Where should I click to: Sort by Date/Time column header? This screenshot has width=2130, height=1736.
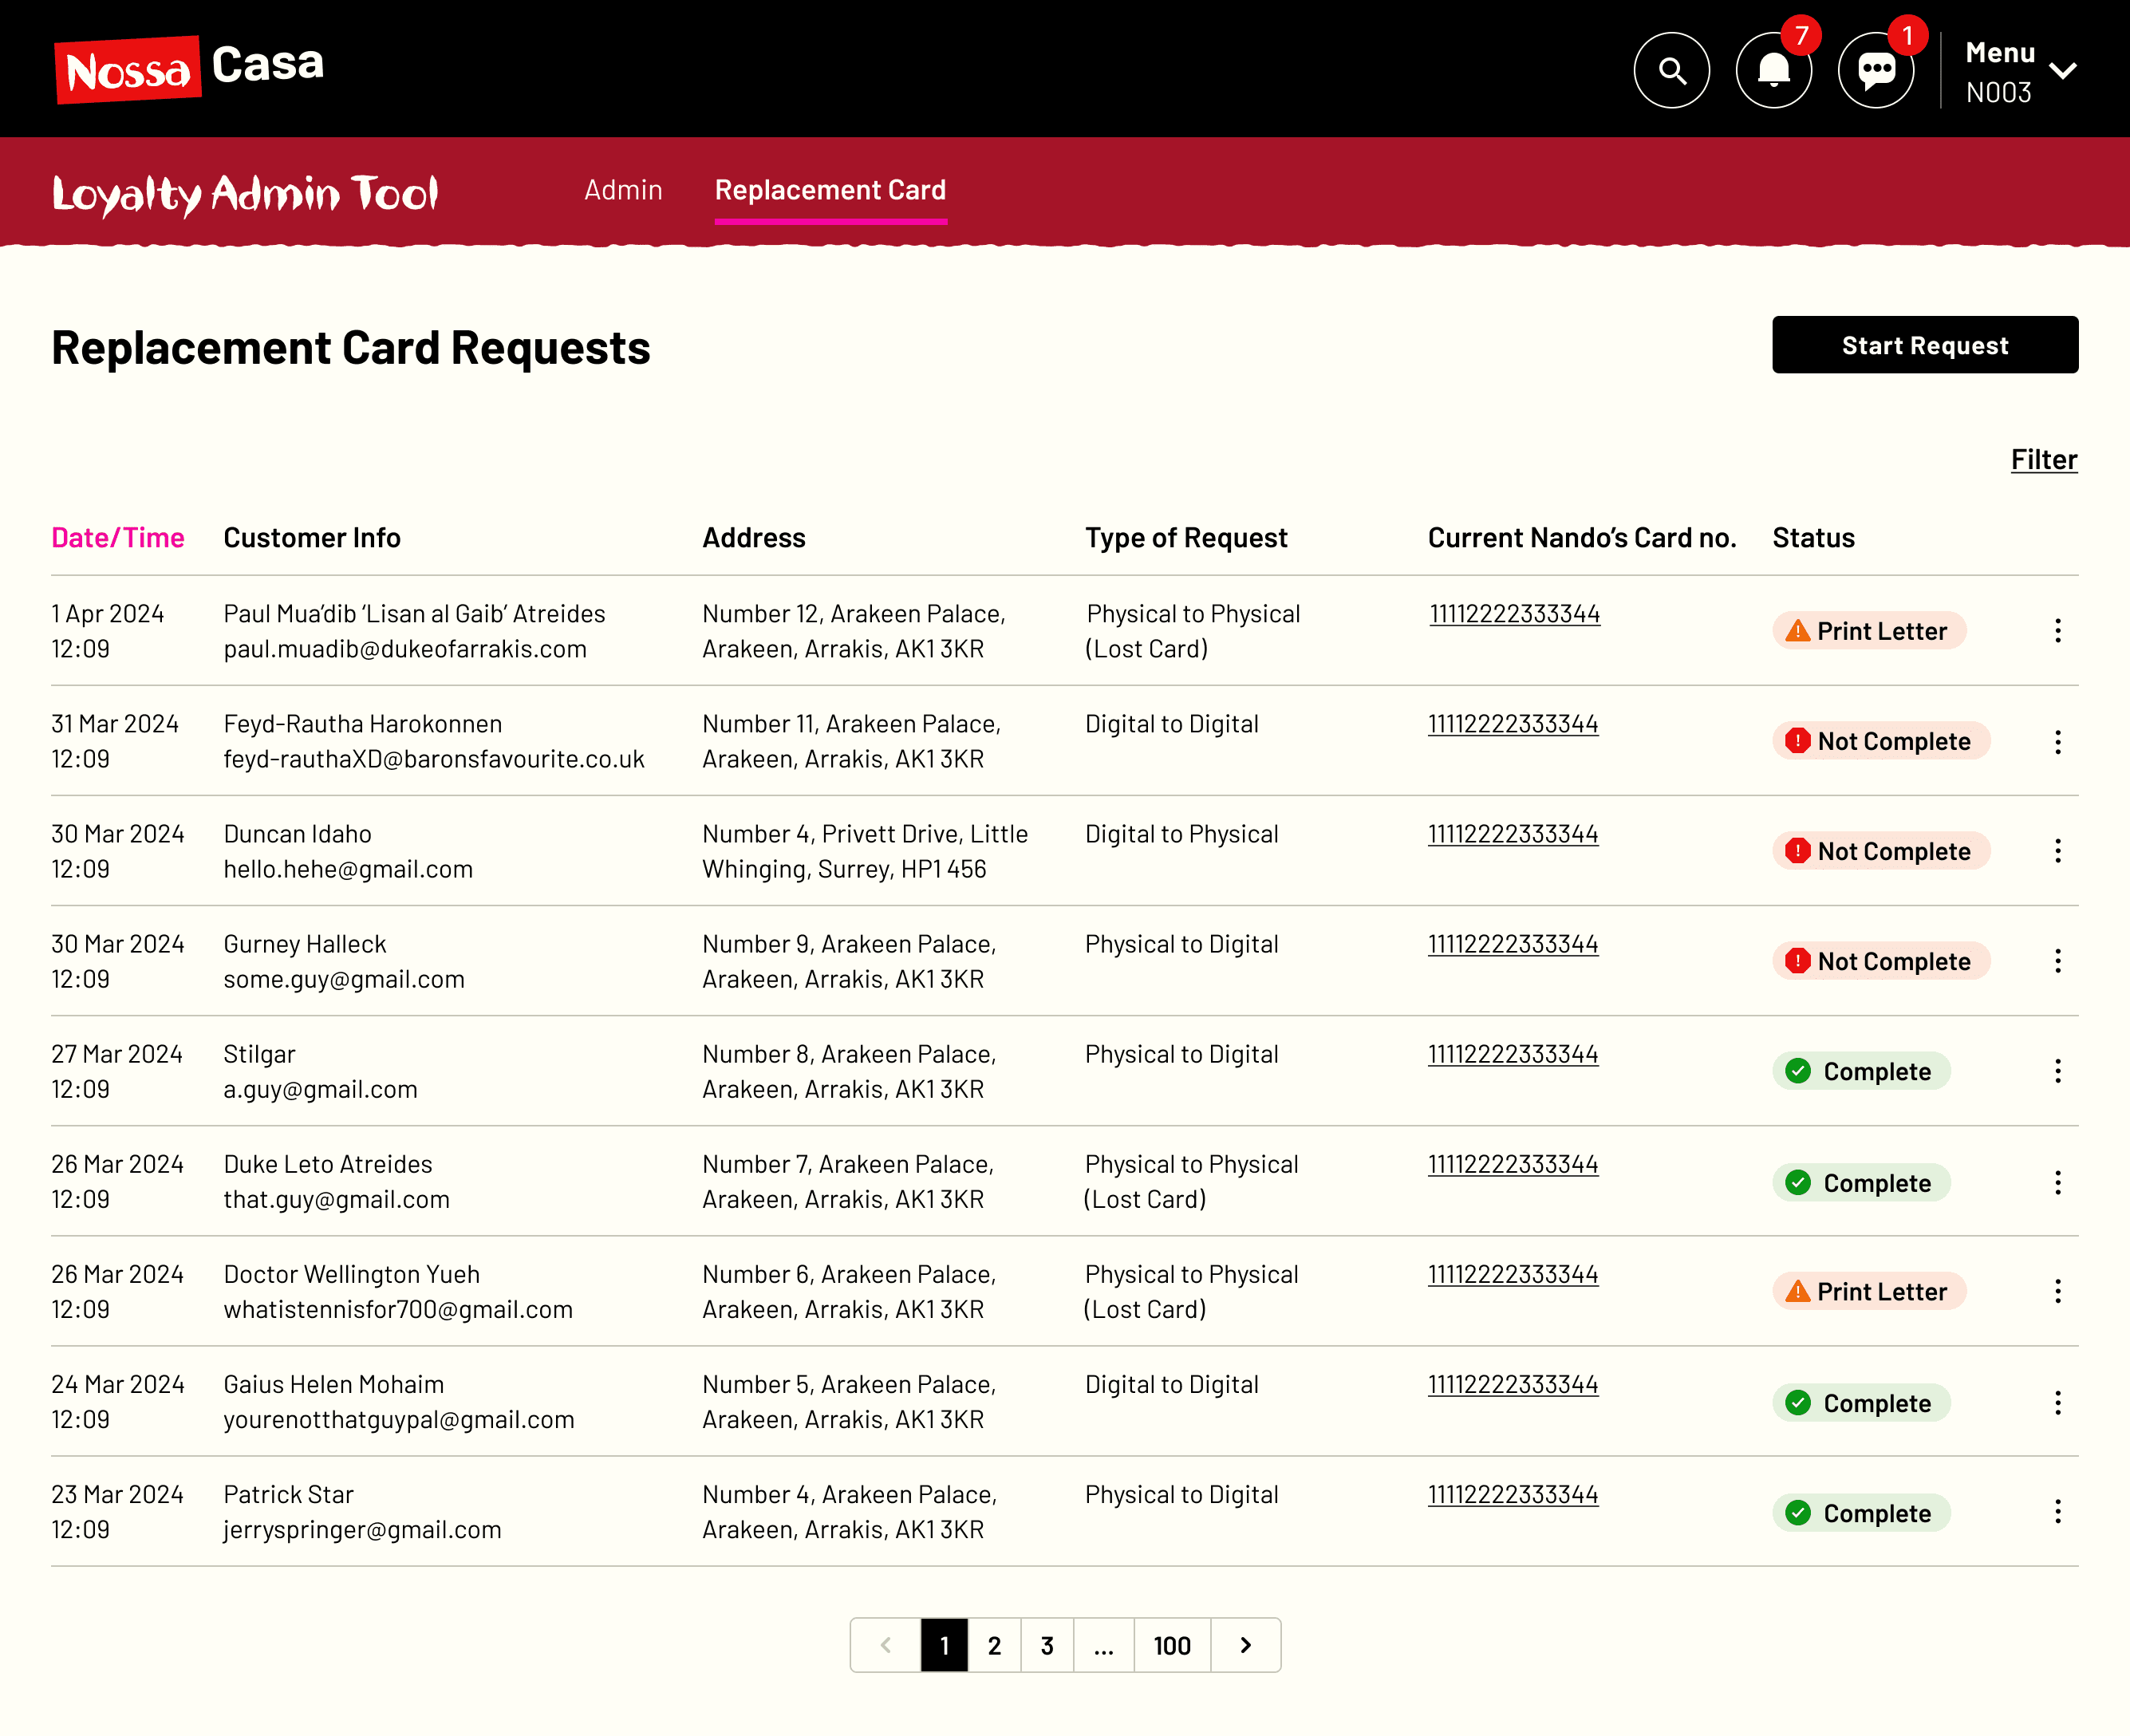pos(118,538)
